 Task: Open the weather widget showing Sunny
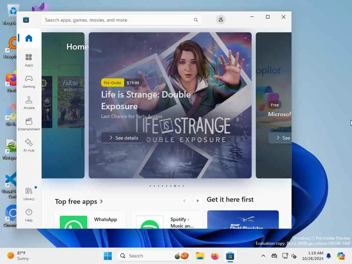click(x=19, y=256)
